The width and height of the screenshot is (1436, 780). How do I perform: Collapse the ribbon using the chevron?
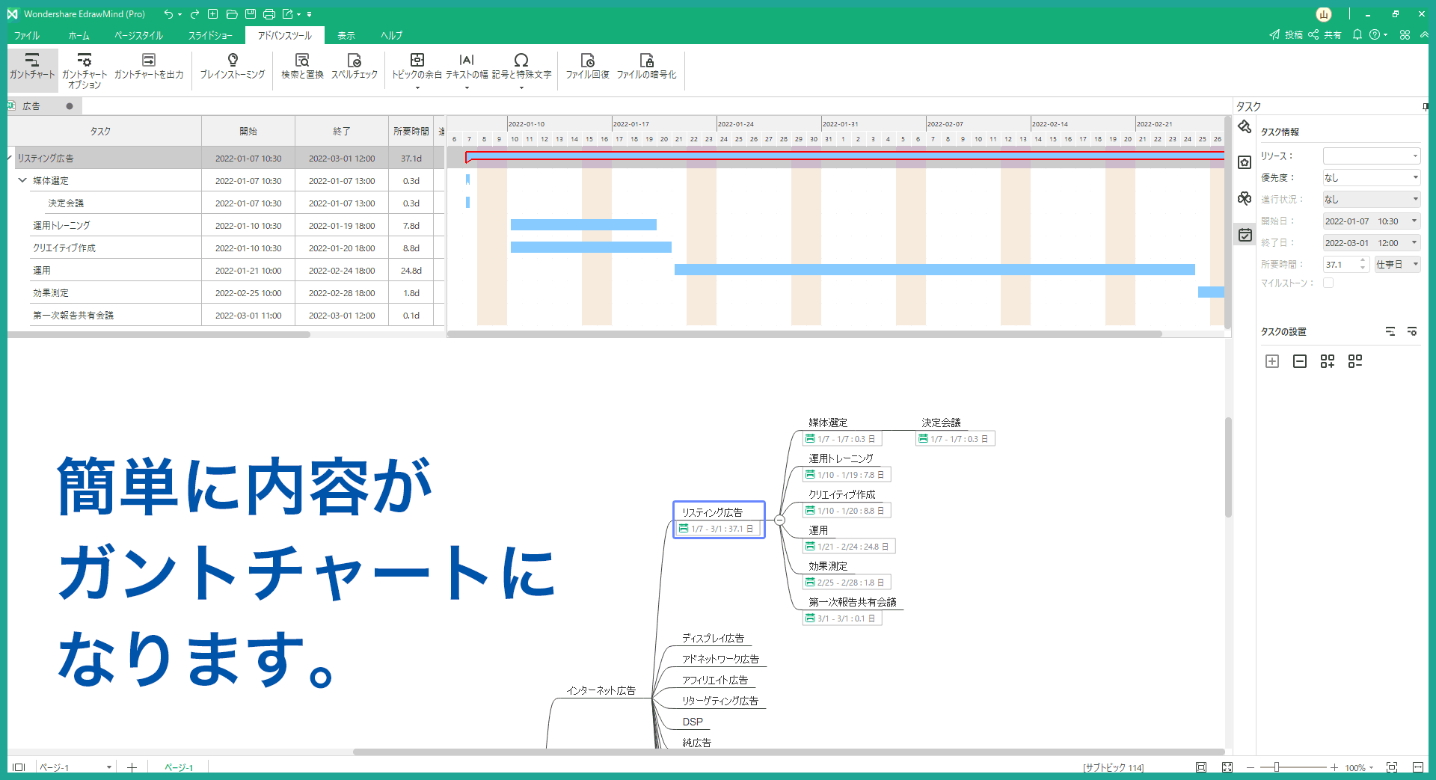1425,34
